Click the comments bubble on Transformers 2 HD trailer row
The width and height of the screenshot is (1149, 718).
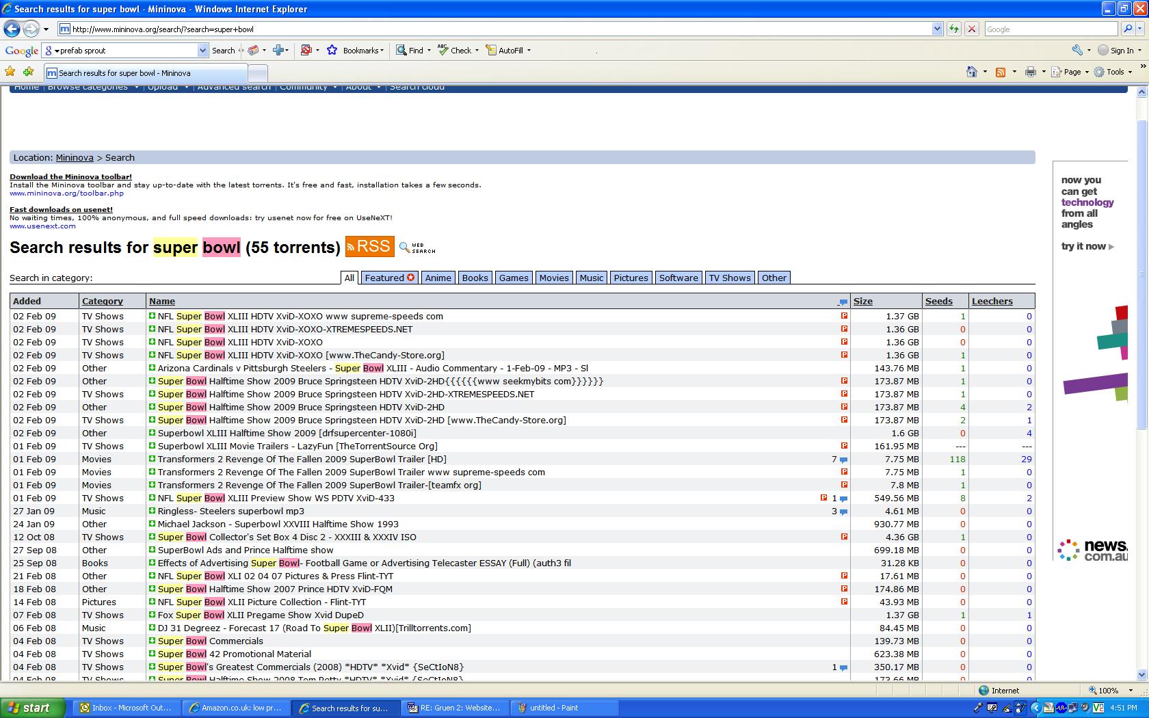coord(843,460)
